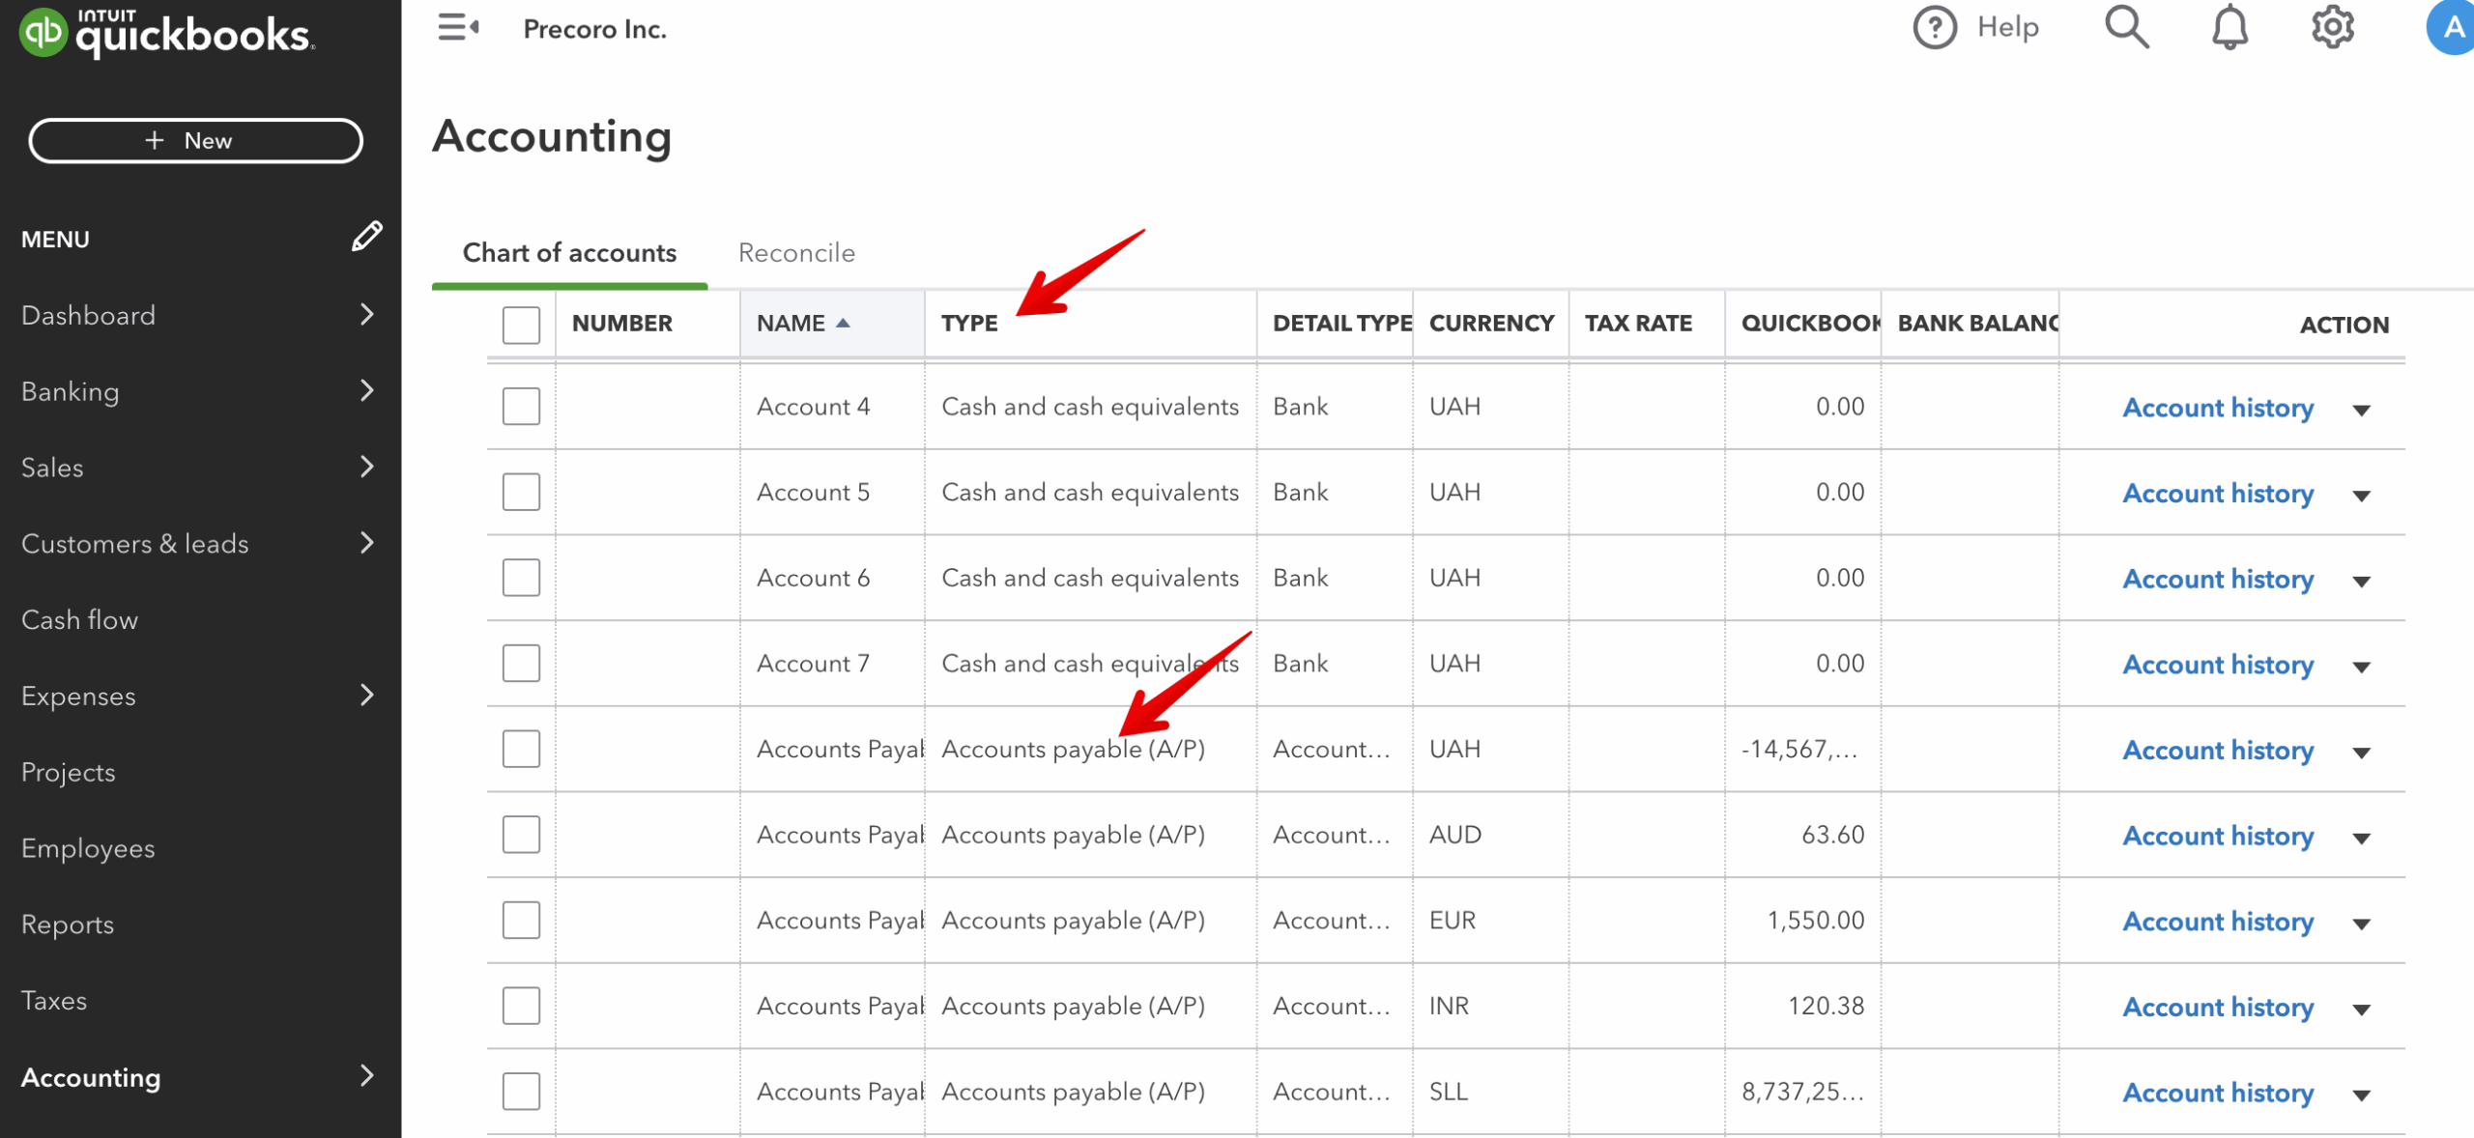Screen dimensions: 2474x1138
Task: Click the pencil icon to edit menu
Action: (x=366, y=237)
